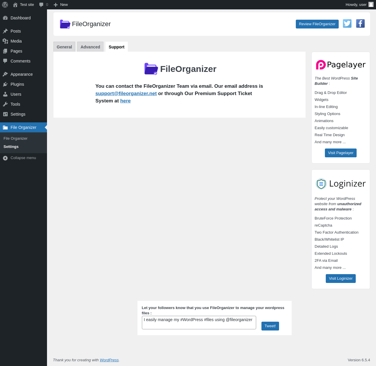
Task: Click 'Two Factor Authentication' text
Action: [x=337, y=232]
